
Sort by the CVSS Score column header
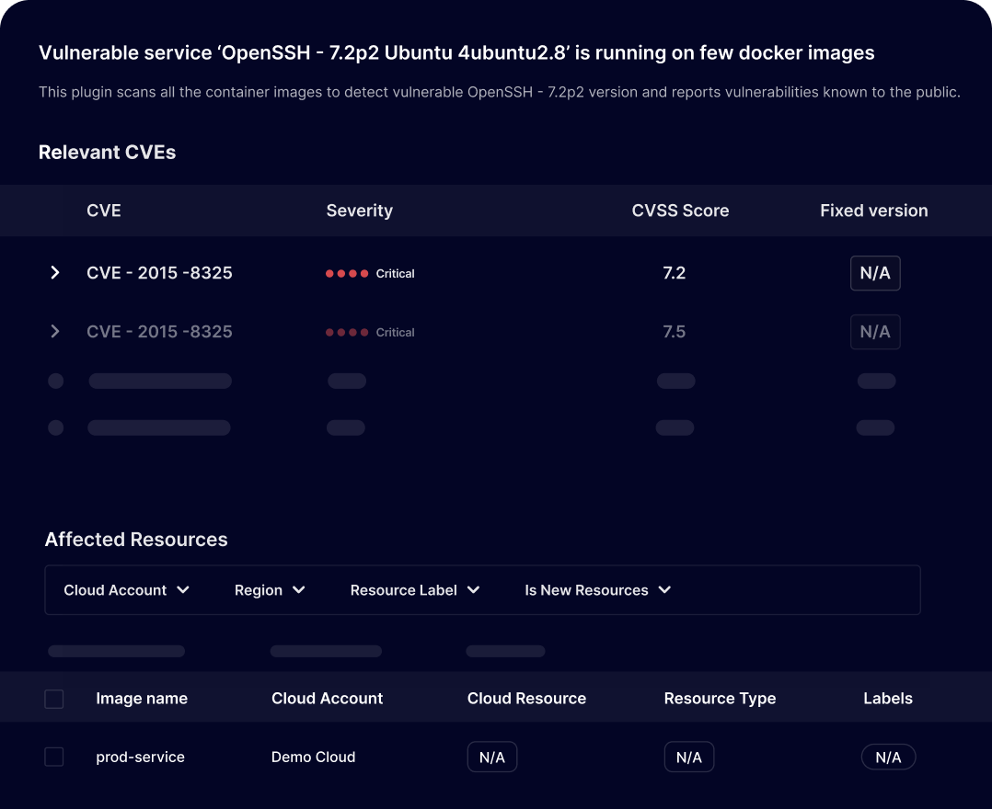tap(680, 211)
